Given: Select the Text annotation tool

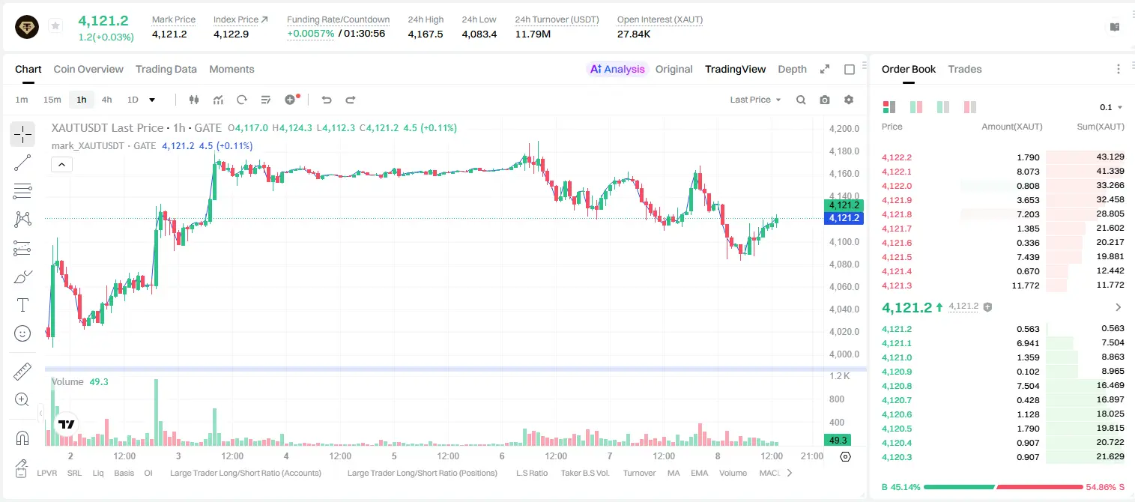Looking at the screenshot, I should pos(22,305).
